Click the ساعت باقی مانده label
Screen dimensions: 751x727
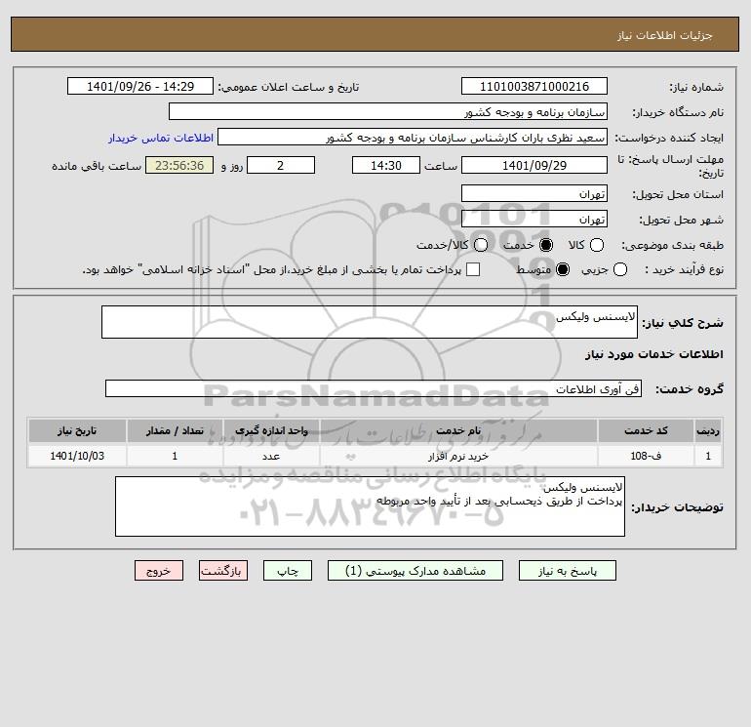point(97,166)
